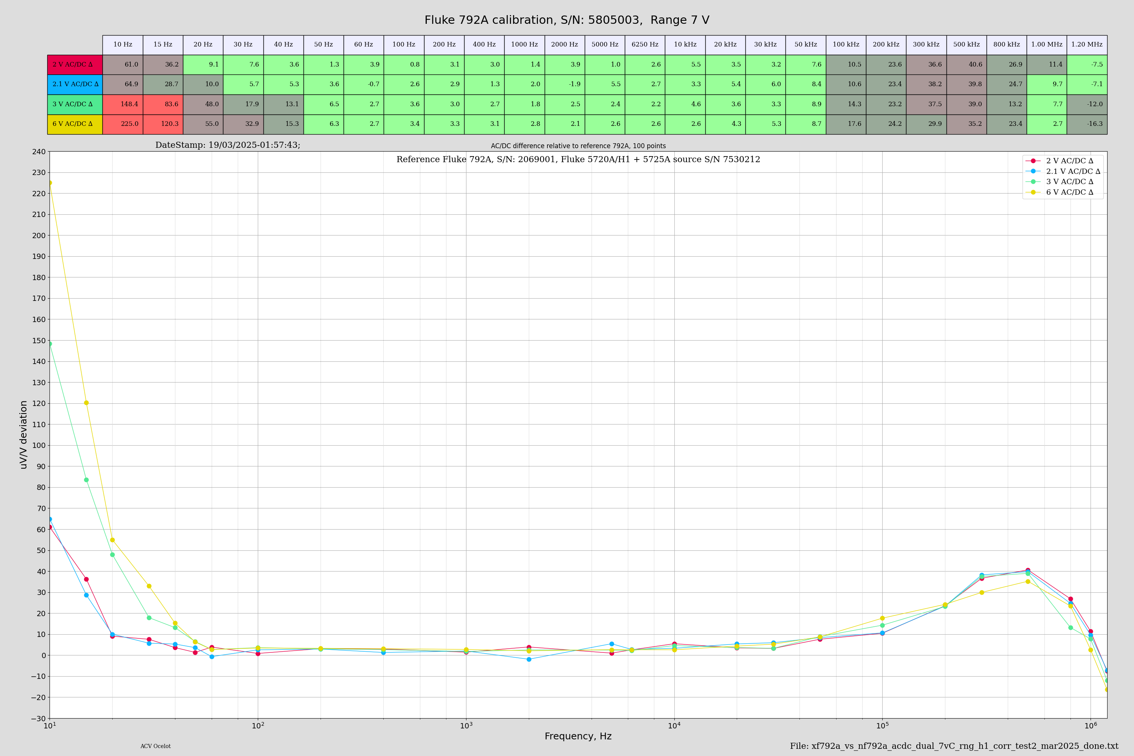Click the uV/V deviation axis label
This screenshot has height=756, width=1134.
pyautogui.click(x=23, y=435)
